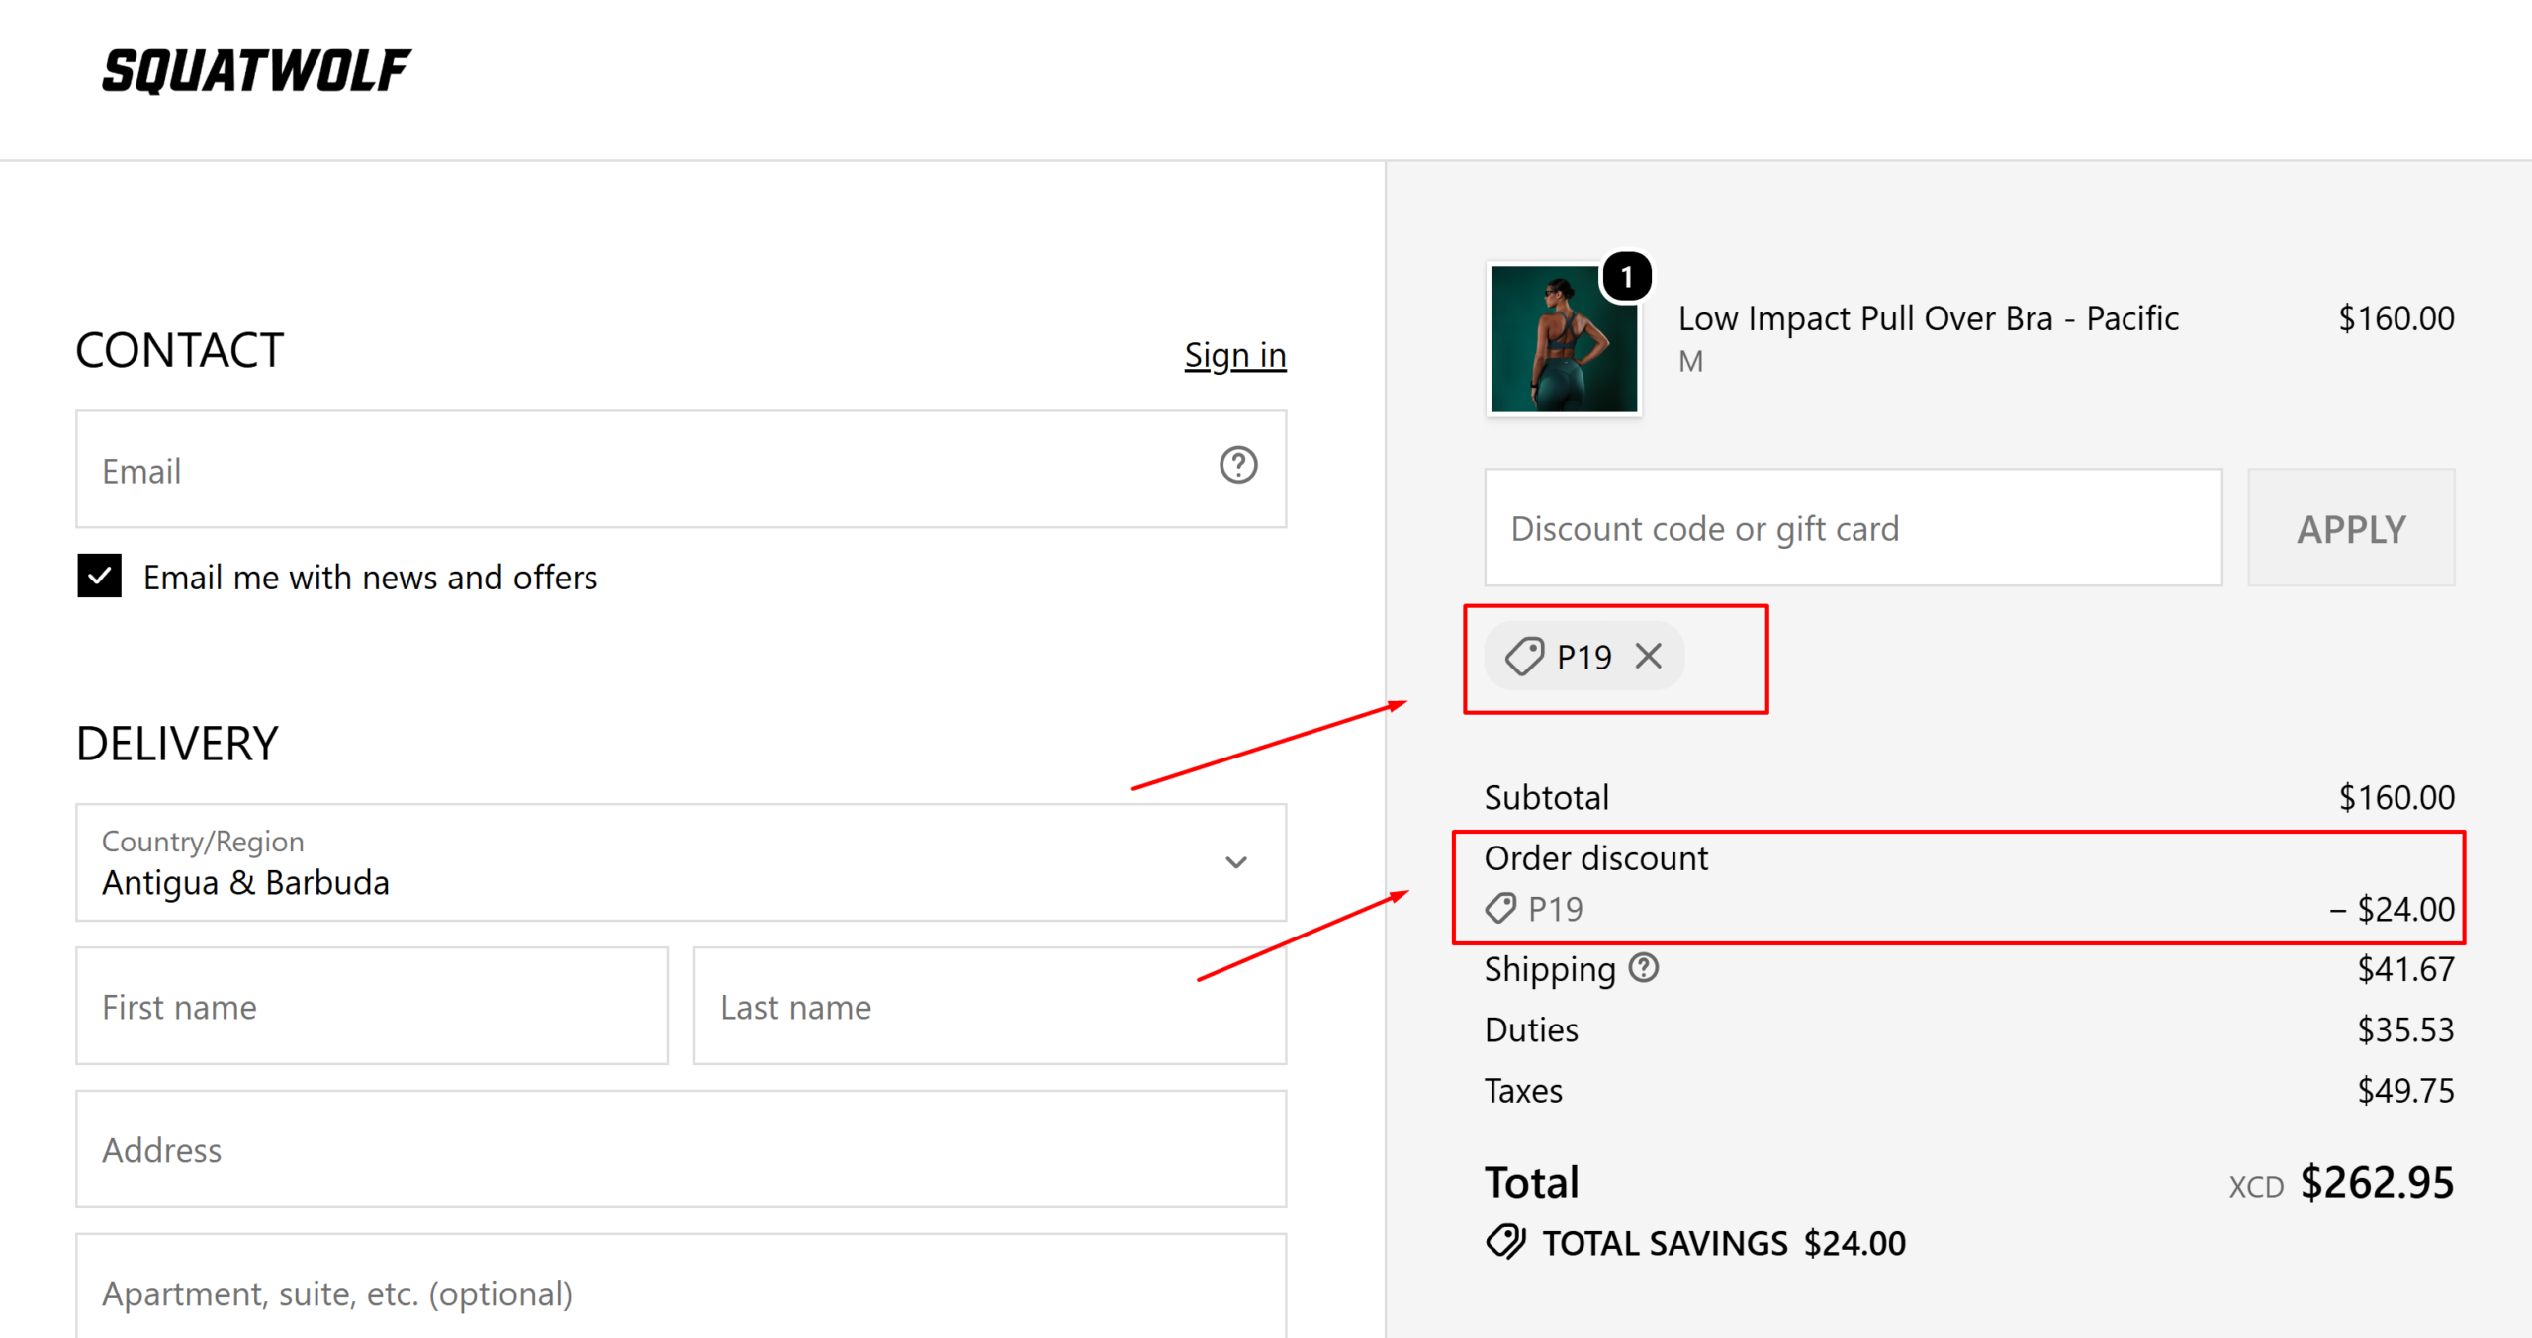This screenshot has width=2532, height=1338.
Task: Open the Sign in link
Action: click(x=1234, y=355)
